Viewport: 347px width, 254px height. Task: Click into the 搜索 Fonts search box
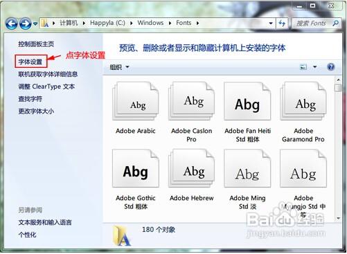click(x=312, y=23)
